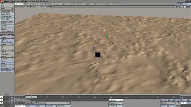Click the viewport maximize toggle icon
Viewport: 191px width, 107px height.
tap(188, 7)
